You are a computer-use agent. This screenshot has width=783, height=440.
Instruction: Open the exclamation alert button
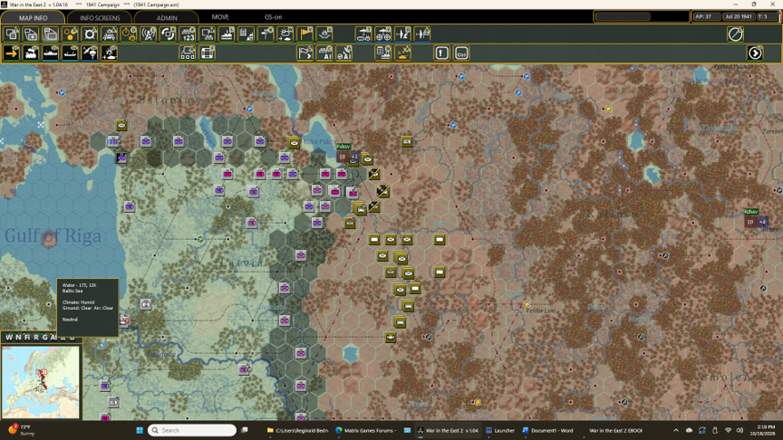pyautogui.click(x=441, y=53)
